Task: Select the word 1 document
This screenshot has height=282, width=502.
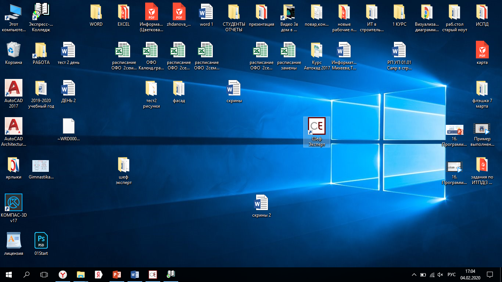Action: pos(207,15)
